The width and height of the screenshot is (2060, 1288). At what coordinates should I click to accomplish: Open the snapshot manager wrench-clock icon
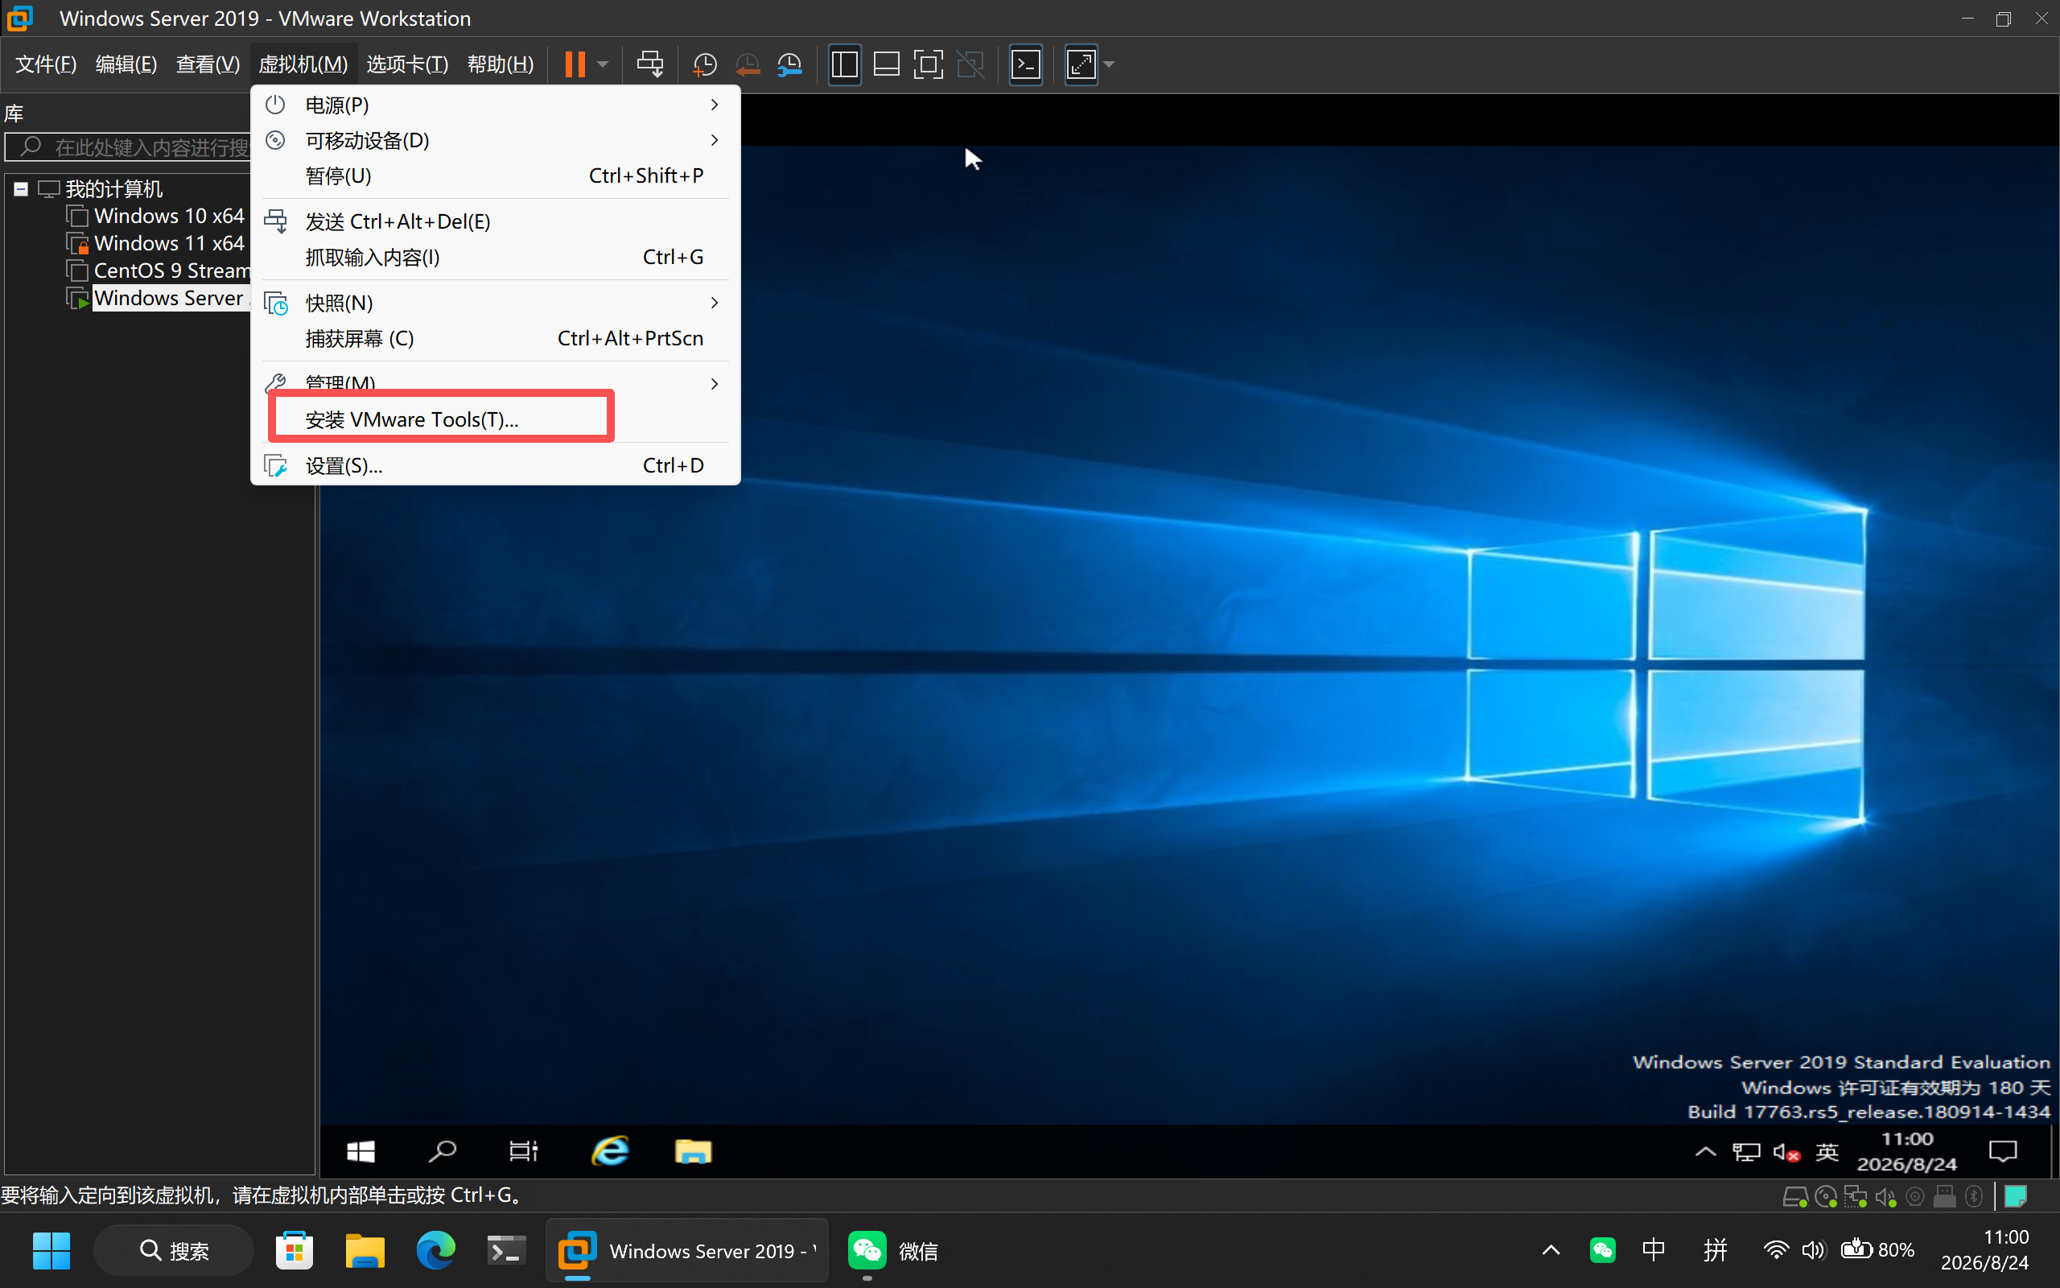(x=790, y=64)
